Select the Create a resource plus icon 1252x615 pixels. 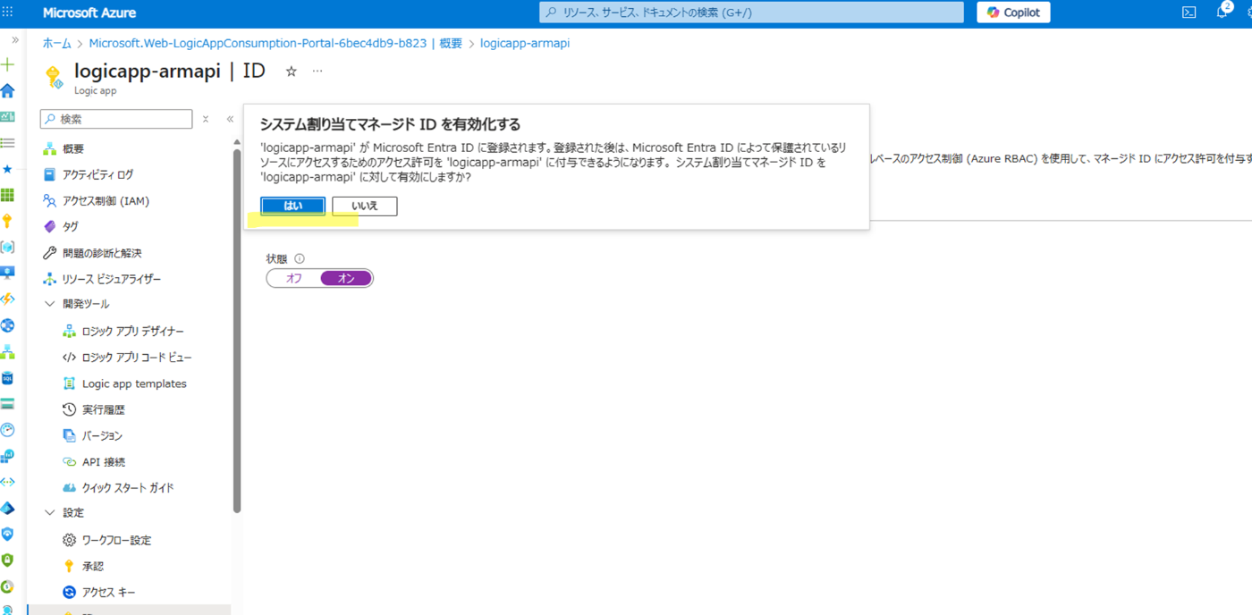click(x=8, y=64)
